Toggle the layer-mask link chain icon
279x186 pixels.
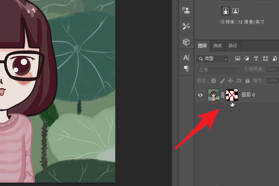pos(223,95)
